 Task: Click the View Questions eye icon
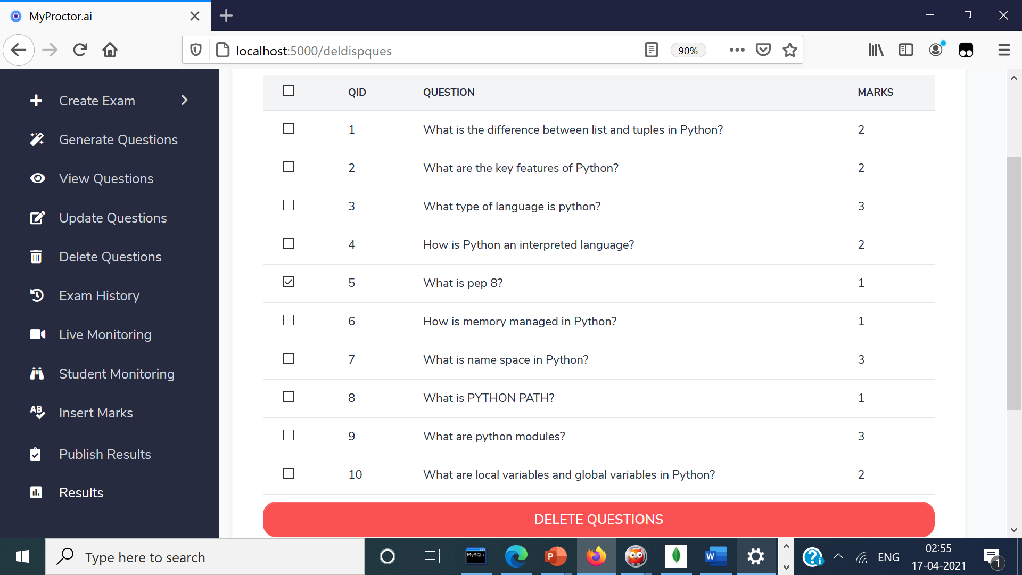pyautogui.click(x=37, y=178)
